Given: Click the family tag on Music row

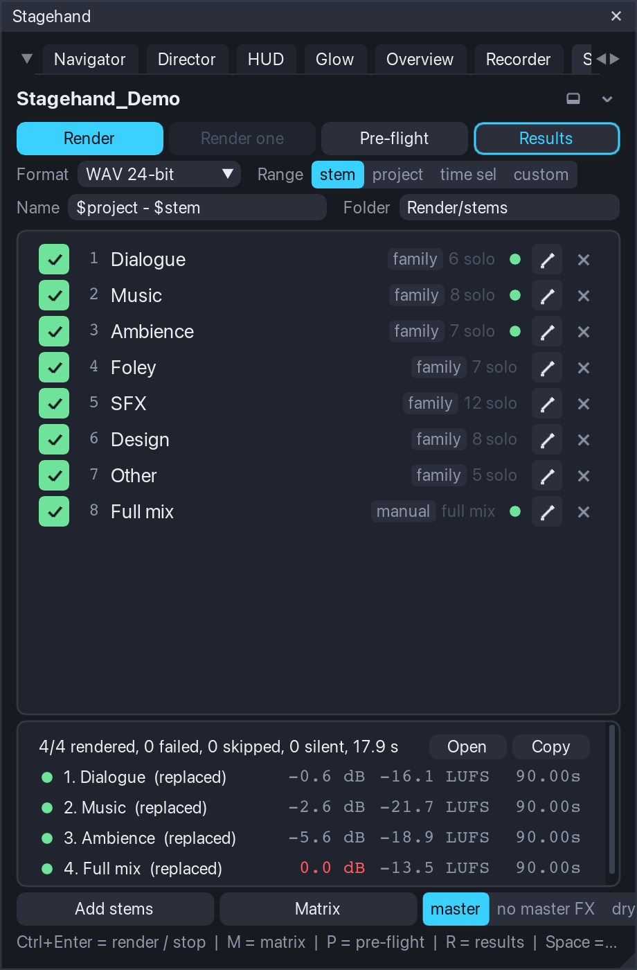Looking at the screenshot, I should pyautogui.click(x=416, y=295).
